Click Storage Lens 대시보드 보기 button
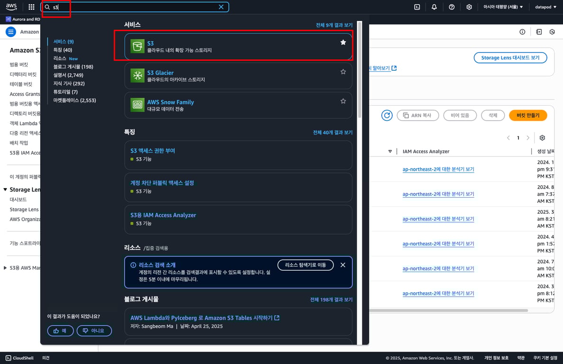The height and width of the screenshot is (364, 563). click(510, 58)
